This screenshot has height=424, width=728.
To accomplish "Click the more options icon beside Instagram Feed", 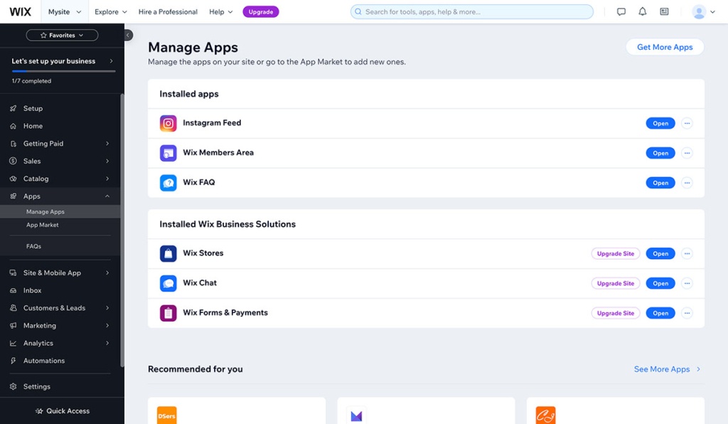I will click(x=687, y=122).
